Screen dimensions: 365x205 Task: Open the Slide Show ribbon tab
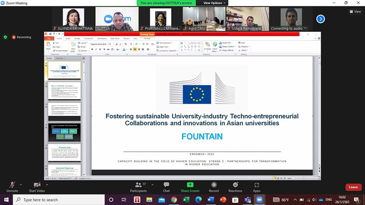click(x=115, y=38)
